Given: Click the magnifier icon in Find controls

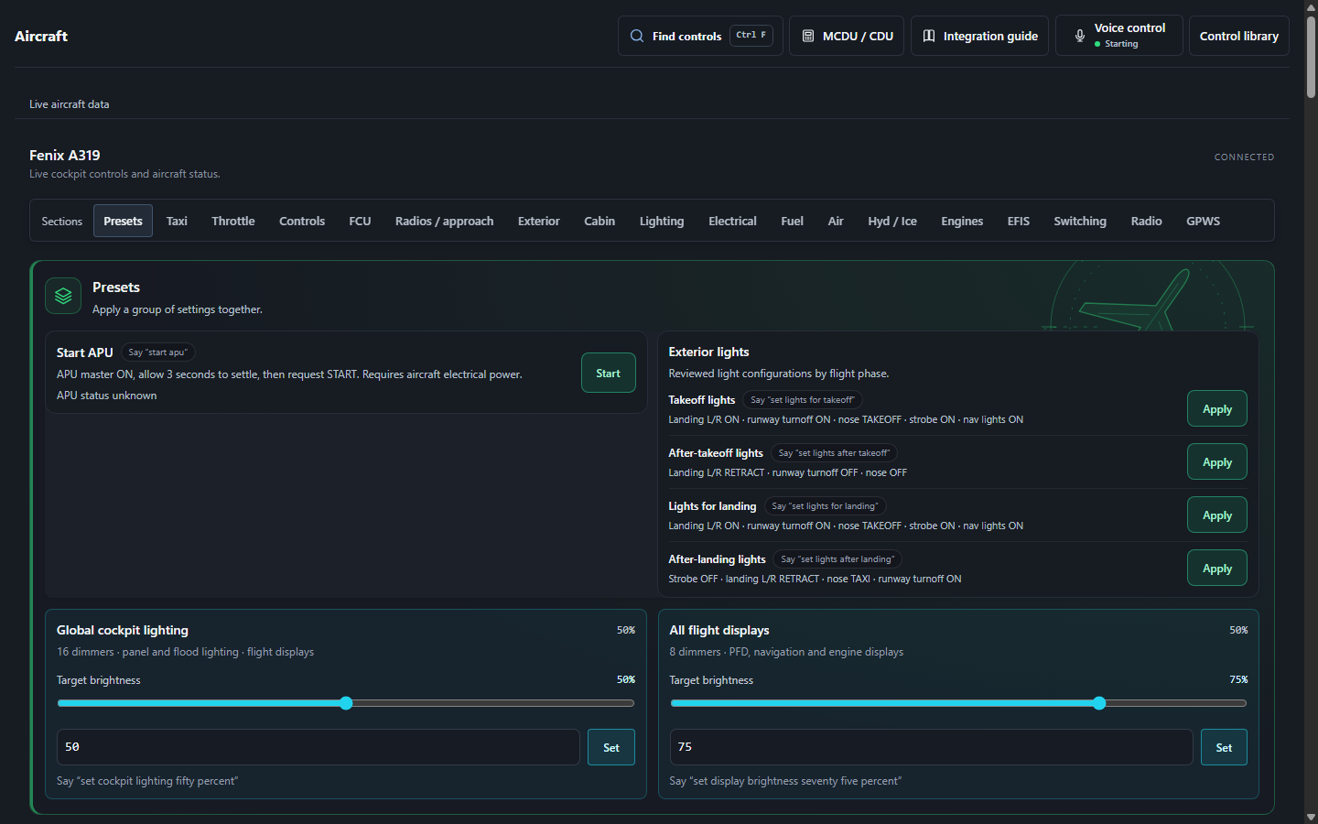Looking at the screenshot, I should tap(637, 36).
